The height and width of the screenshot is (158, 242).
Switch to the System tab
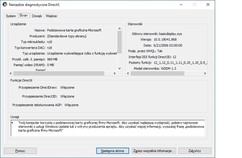pyautogui.click(x=10, y=16)
